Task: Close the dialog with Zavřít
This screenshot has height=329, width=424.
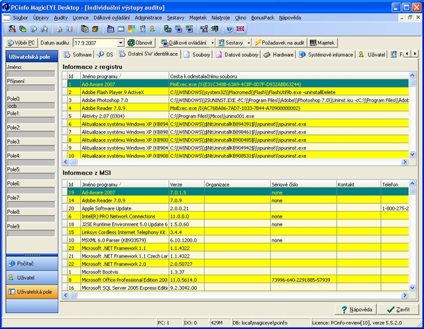Action: pos(398,310)
